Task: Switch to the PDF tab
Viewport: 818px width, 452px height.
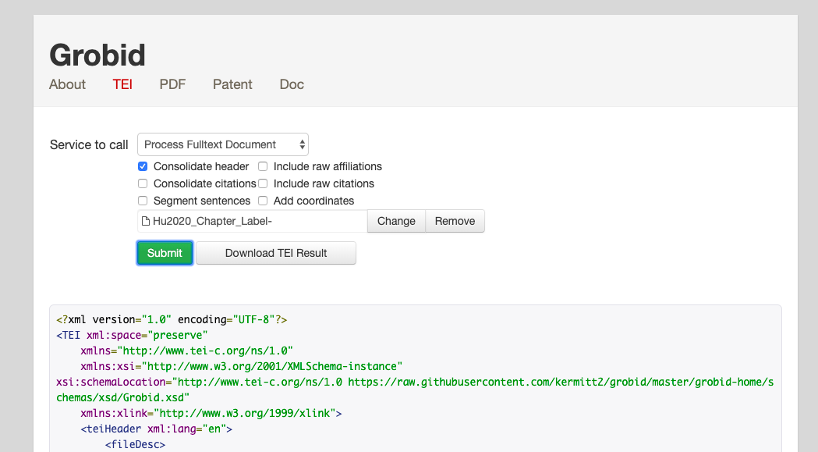Action: 172,84
